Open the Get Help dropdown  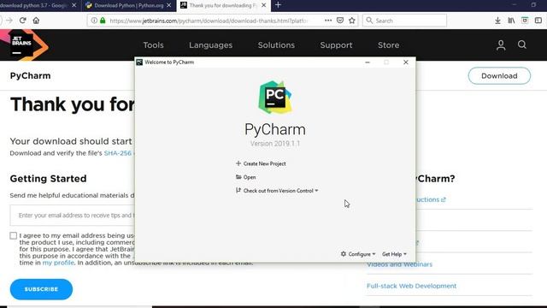click(x=394, y=254)
